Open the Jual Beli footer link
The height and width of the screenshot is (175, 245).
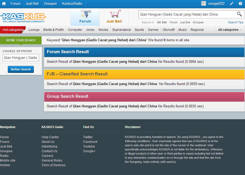pos(6,146)
